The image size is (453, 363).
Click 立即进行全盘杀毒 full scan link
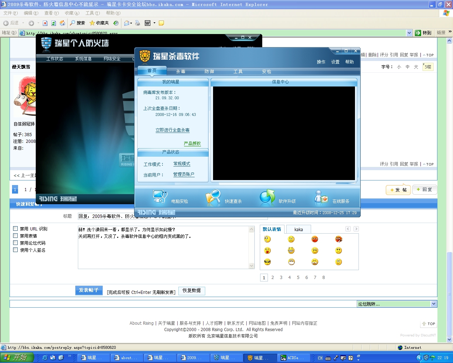pyautogui.click(x=172, y=130)
